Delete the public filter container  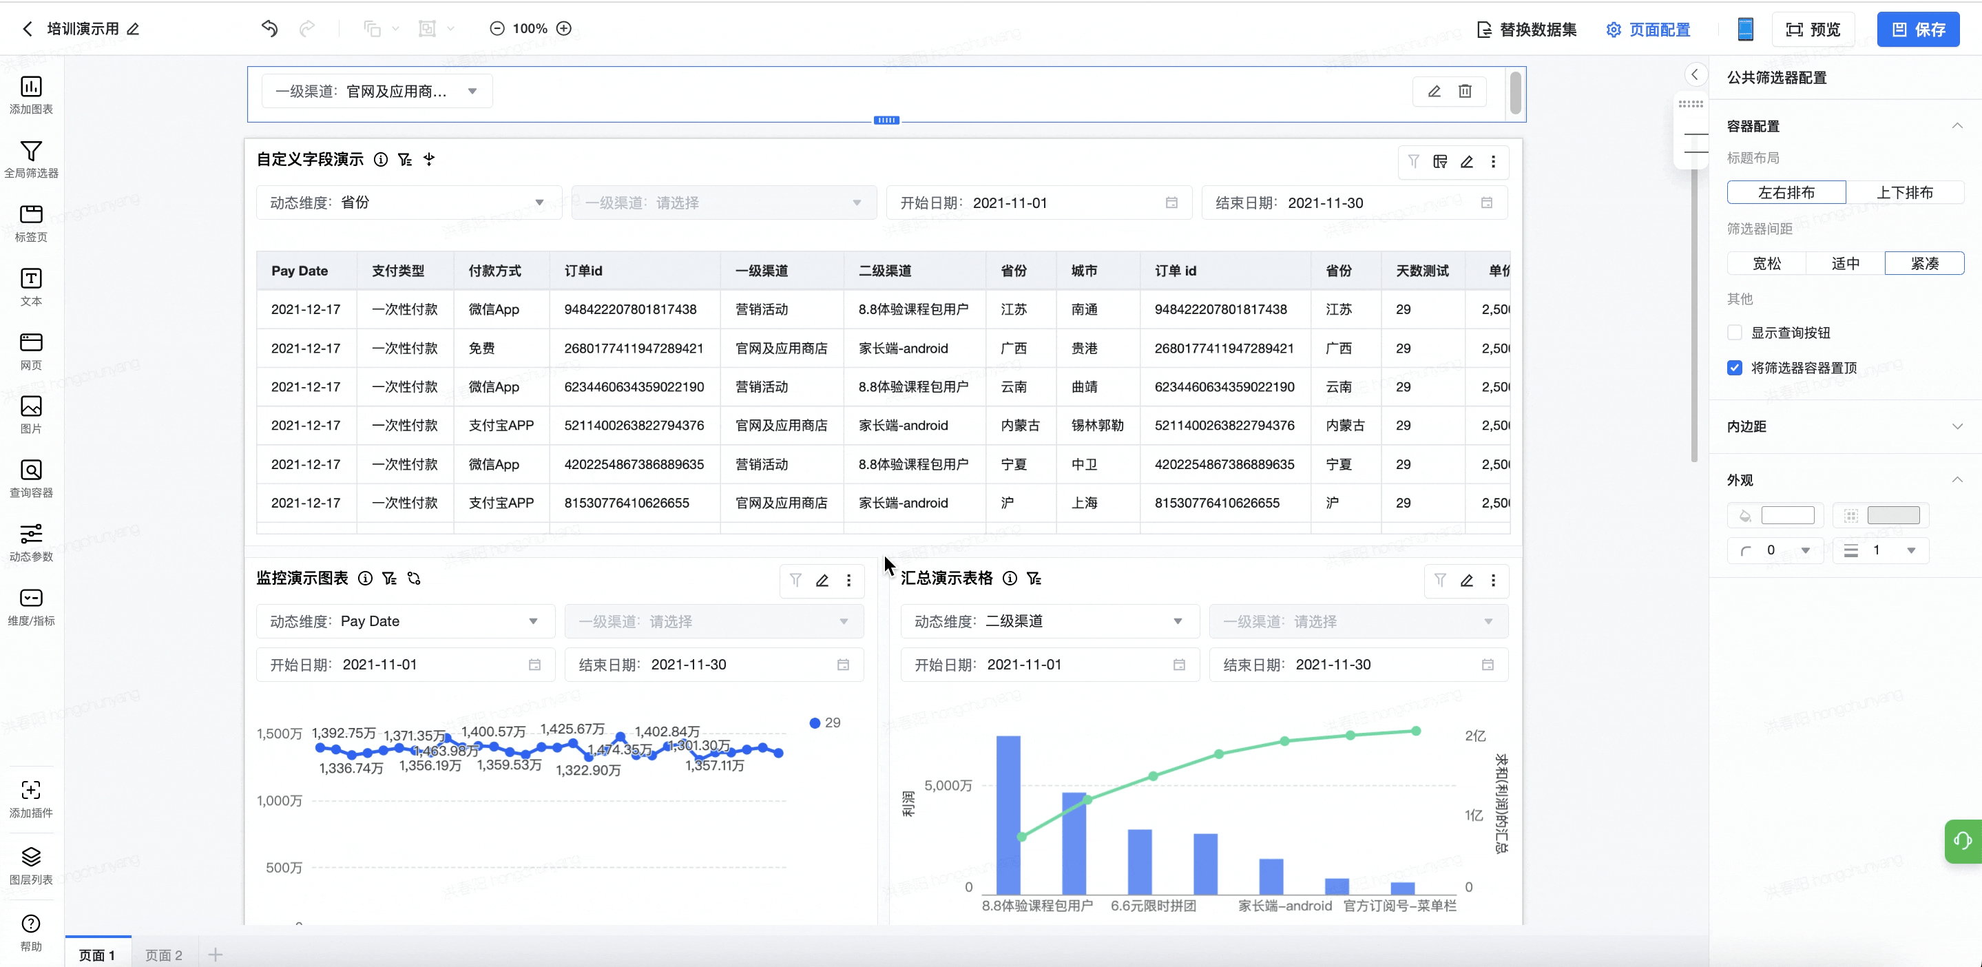(1465, 91)
